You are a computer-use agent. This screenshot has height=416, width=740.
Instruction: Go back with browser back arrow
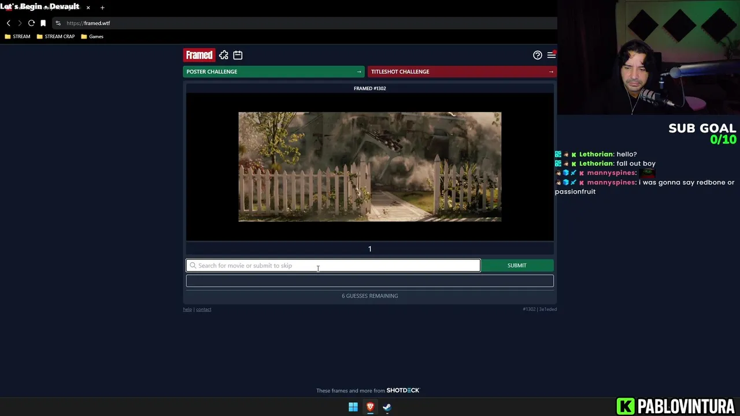[x=9, y=23]
